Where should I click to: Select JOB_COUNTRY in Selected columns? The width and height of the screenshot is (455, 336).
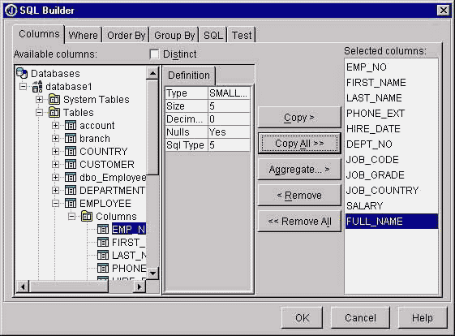(x=391, y=191)
